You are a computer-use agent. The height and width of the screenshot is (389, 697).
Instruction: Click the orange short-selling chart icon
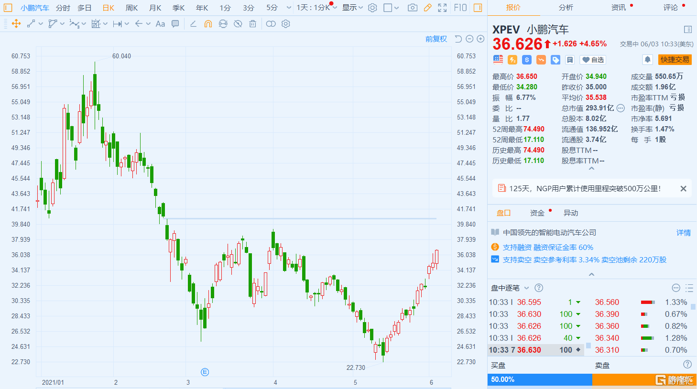coord(541,60)
